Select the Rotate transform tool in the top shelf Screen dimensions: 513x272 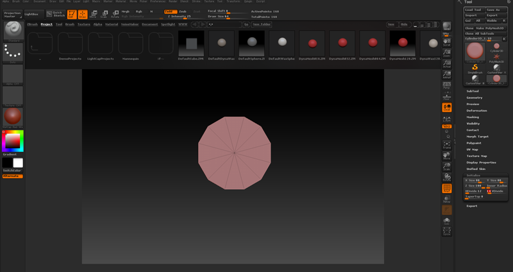click(x=115, y=13)
